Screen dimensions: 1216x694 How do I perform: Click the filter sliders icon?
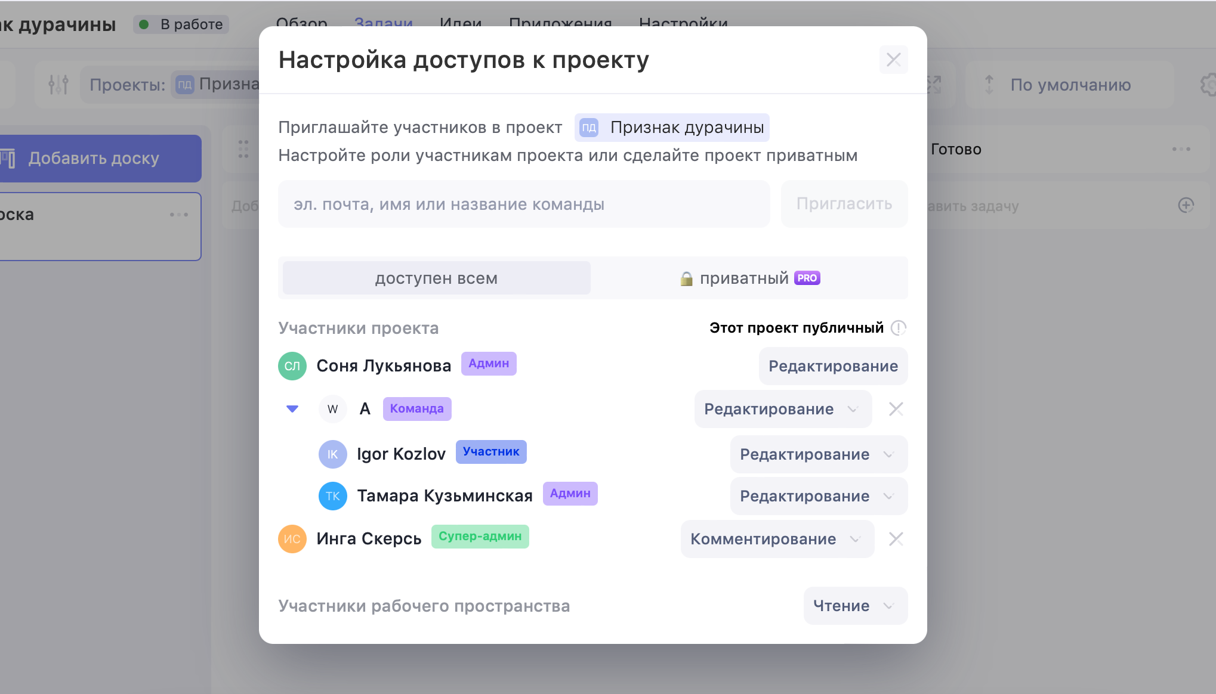click(58, 85)
